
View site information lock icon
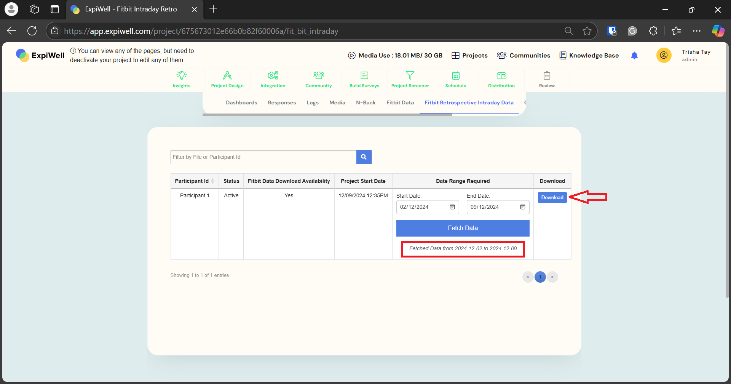pyautogui.click(x=55, y=31)
